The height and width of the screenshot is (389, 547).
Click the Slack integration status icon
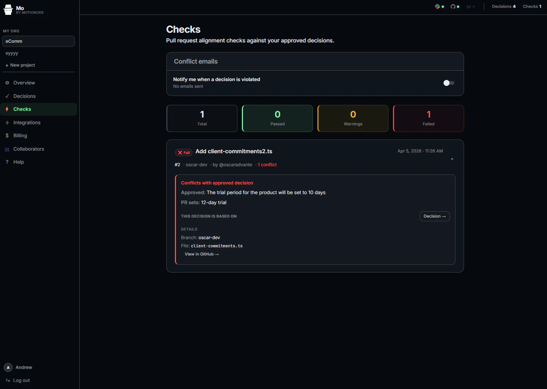438,6
